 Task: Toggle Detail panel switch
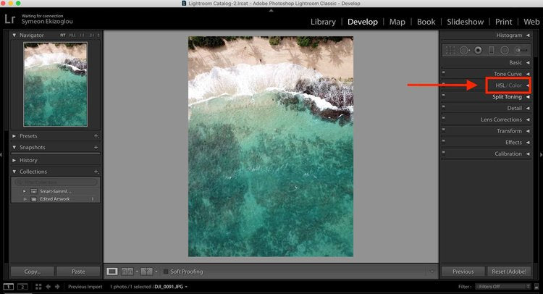tap(444, 106)
